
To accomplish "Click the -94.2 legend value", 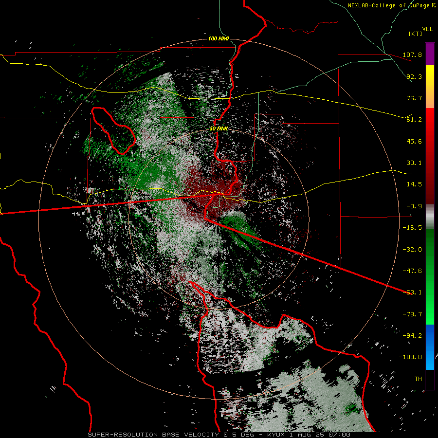I will 412,336.
